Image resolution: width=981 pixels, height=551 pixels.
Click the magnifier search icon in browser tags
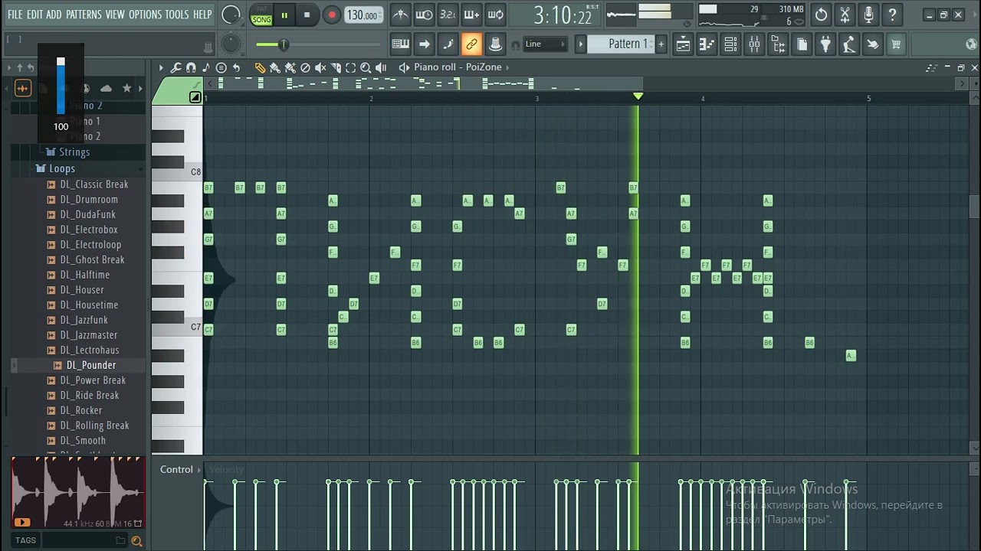(136, 541)
